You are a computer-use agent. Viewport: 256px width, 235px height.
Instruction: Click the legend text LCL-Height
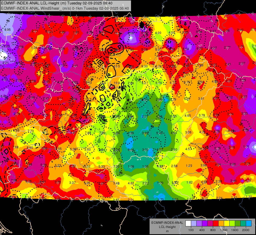coord(167,227)
